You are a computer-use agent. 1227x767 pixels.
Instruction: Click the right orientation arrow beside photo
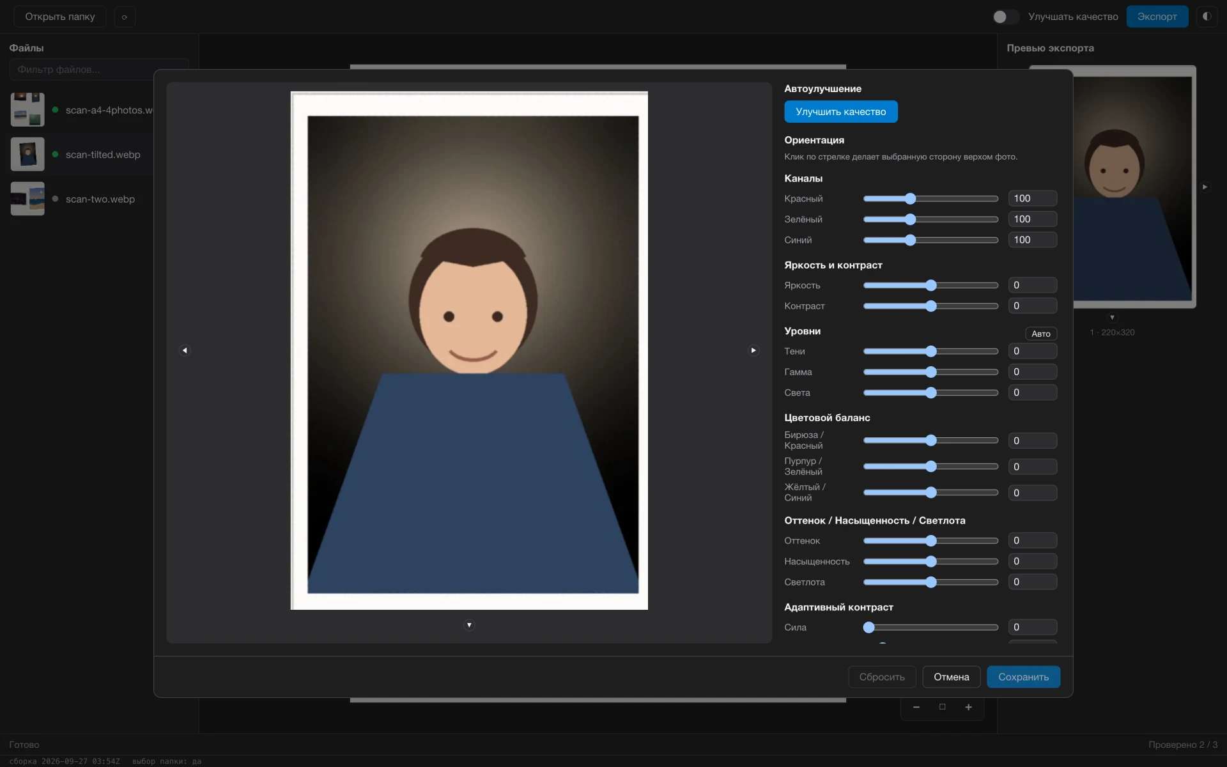coord(753,350)
